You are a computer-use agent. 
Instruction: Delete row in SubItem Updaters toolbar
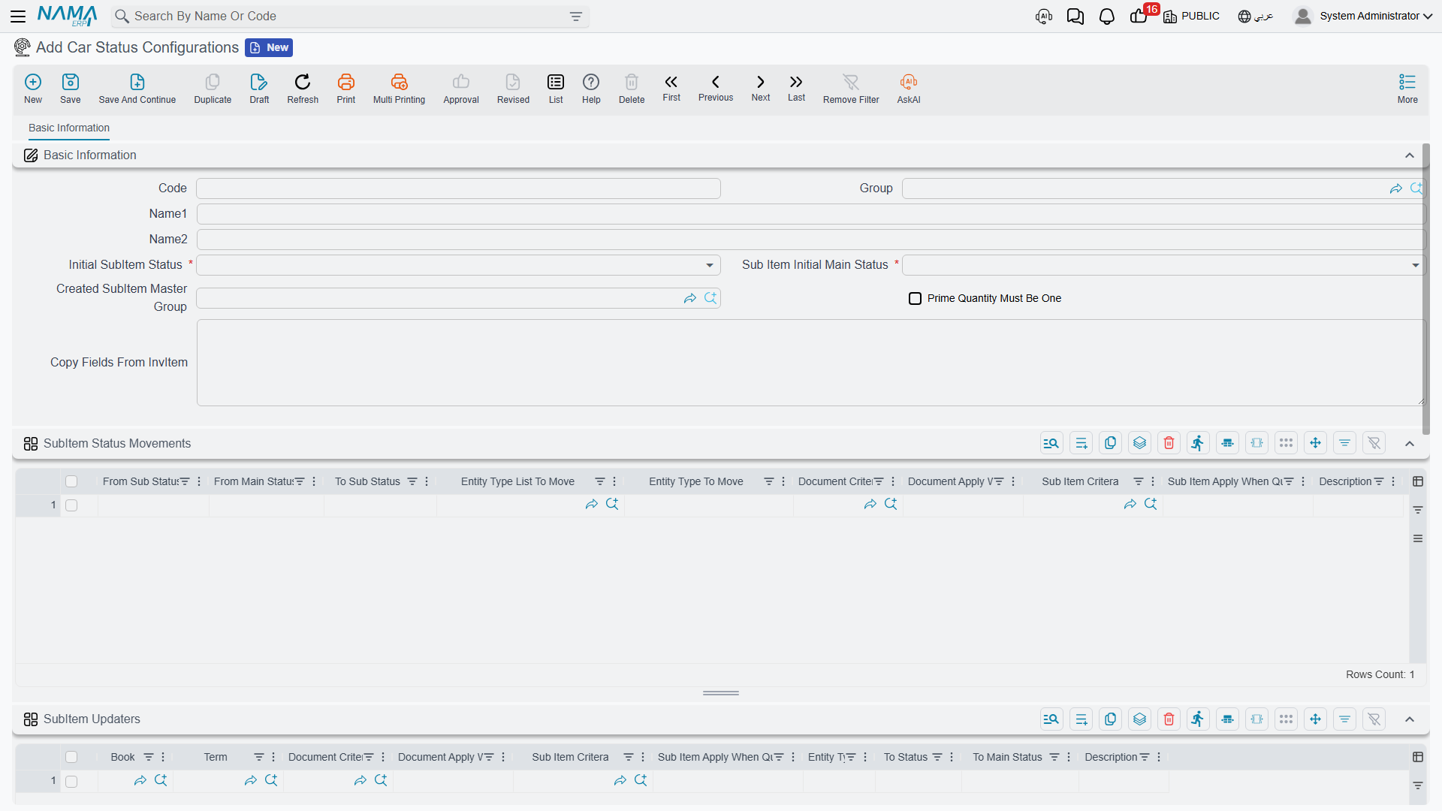pyautogui.click(x=1169, y=719)
